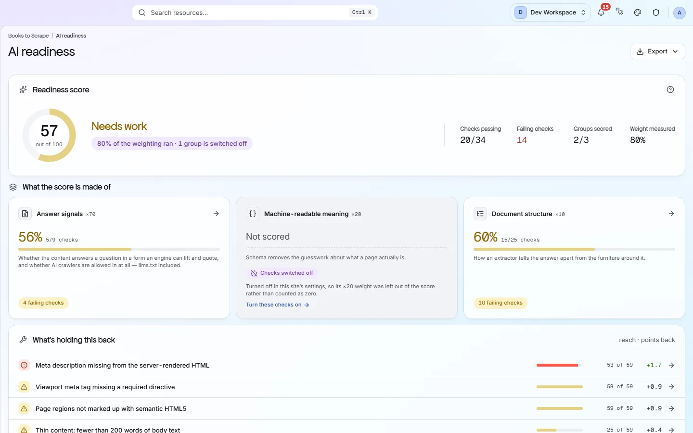Open the notifications bell with 15 badge
Image resolution: width=693 pixels, height=433 pixels.
pyautogui.click(x=601, y=13)
